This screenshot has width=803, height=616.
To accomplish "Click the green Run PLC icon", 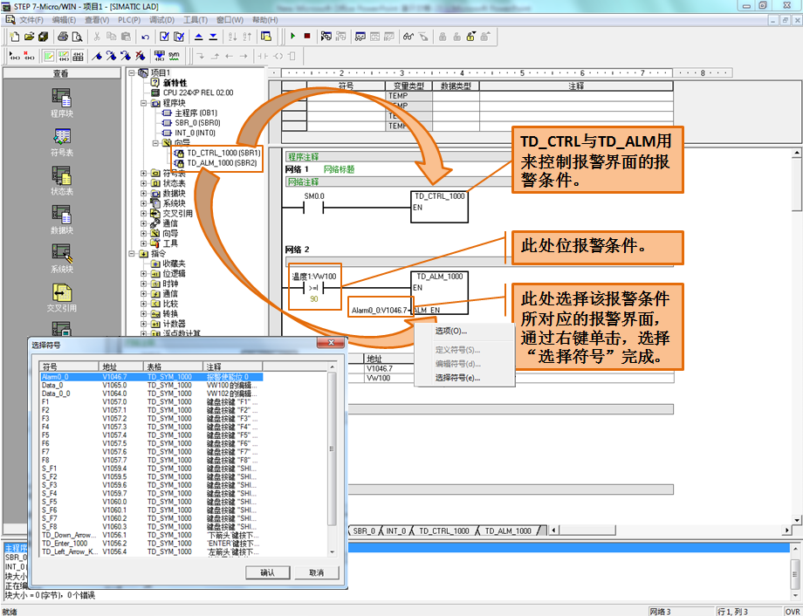I will pos(293,37).
